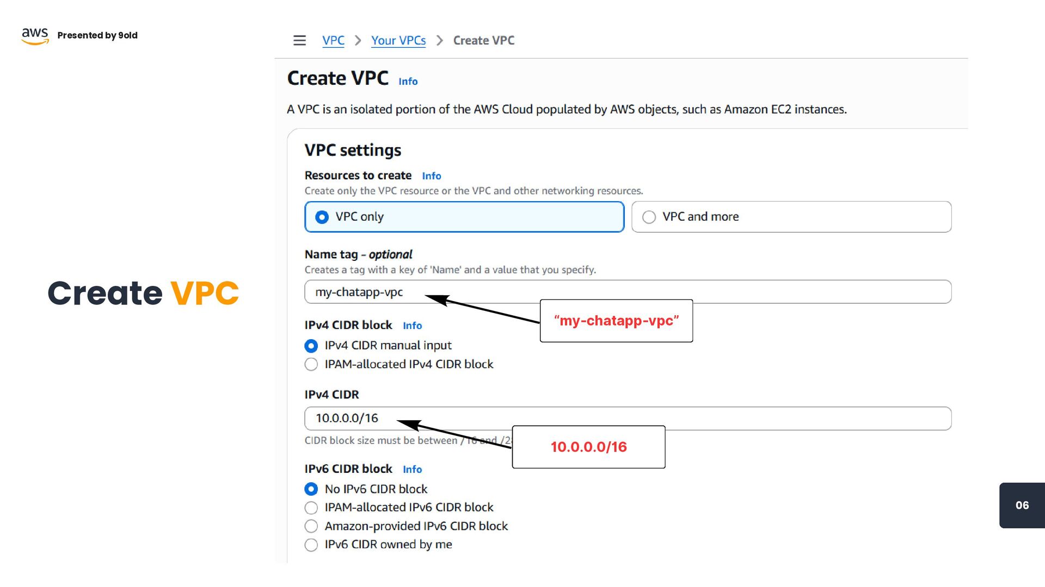Click the breadcrumb chevron after VPC
This screenshot has width=1045, height=587.
[x=358, y=41]
